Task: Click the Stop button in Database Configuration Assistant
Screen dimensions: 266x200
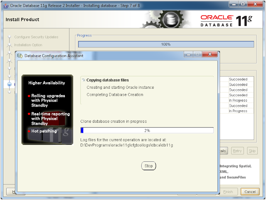Action: (148, 166)
